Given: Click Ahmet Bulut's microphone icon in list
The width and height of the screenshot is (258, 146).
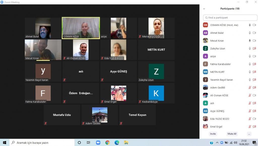Looking at the screenshot, I should click(250, 33).
